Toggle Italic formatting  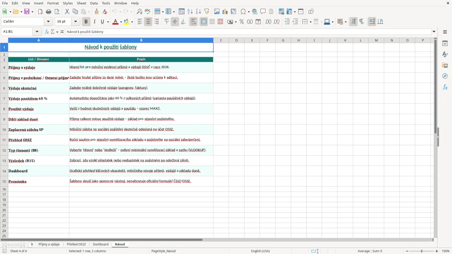tap(95, 22)
